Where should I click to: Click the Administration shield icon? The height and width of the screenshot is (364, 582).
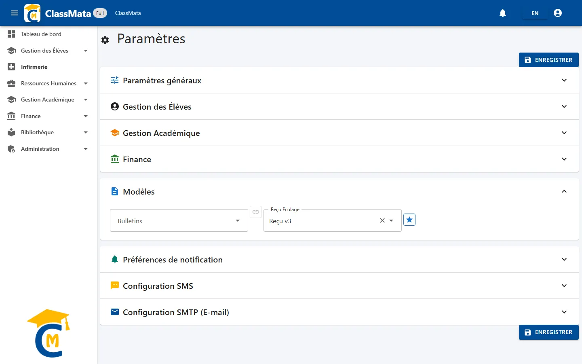click(11, 149)
